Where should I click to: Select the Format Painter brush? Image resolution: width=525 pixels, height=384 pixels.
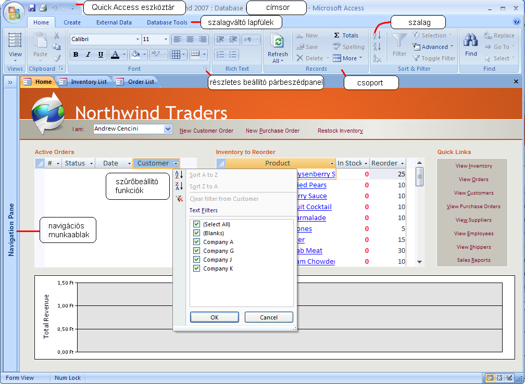tap(57, 58)
